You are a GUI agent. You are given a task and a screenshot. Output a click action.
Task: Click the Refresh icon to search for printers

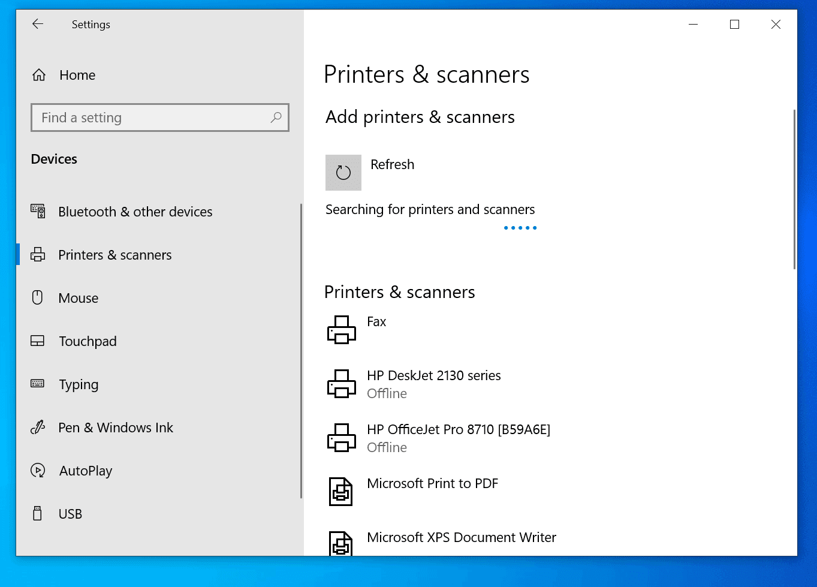[343, 173]
